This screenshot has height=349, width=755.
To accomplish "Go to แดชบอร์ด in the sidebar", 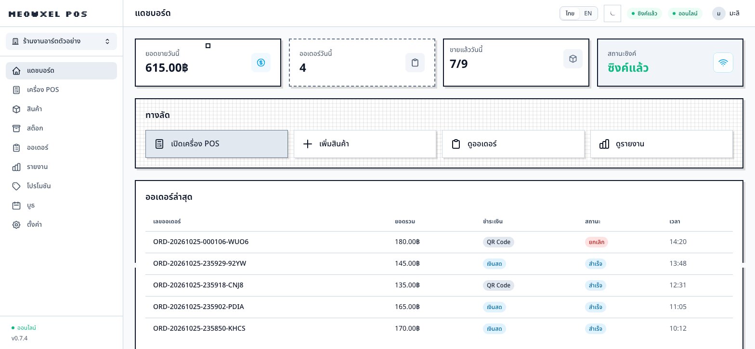I will click(x=61, y=71).
